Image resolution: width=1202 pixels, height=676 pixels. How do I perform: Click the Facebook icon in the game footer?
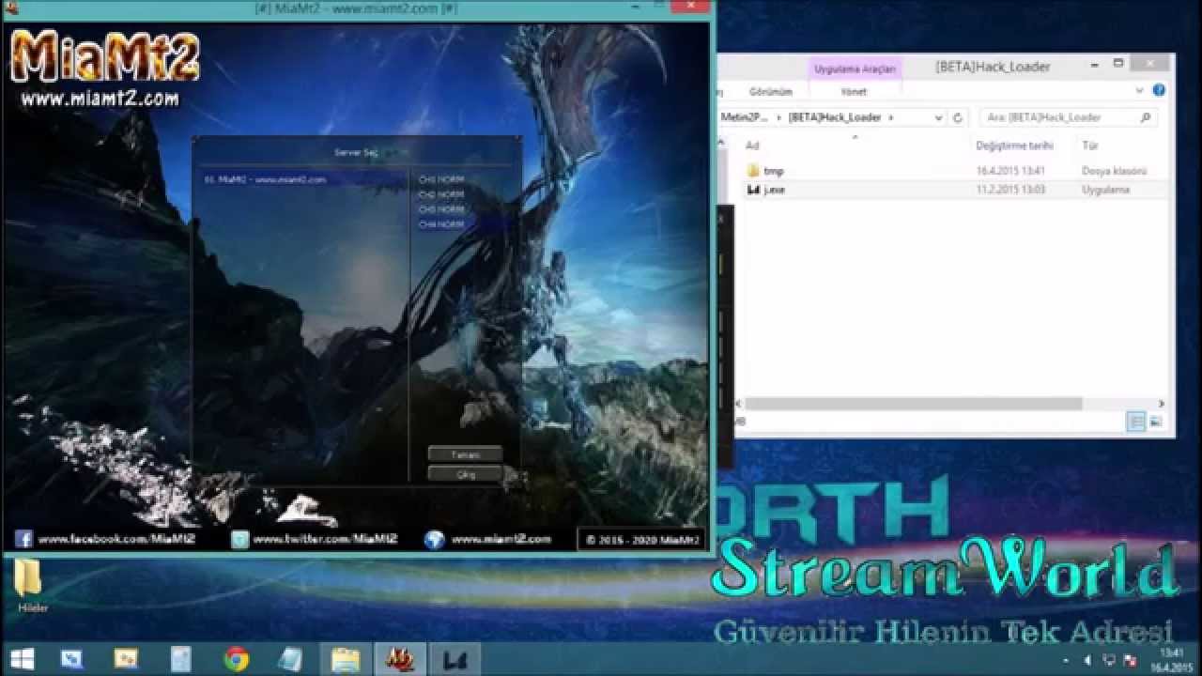23,539
